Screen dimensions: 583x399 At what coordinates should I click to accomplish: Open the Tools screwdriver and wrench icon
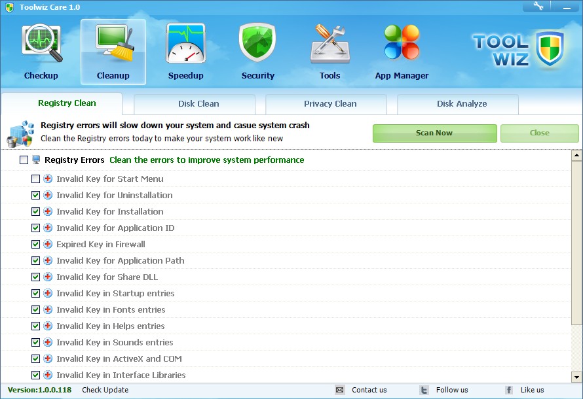click(329, 44)
